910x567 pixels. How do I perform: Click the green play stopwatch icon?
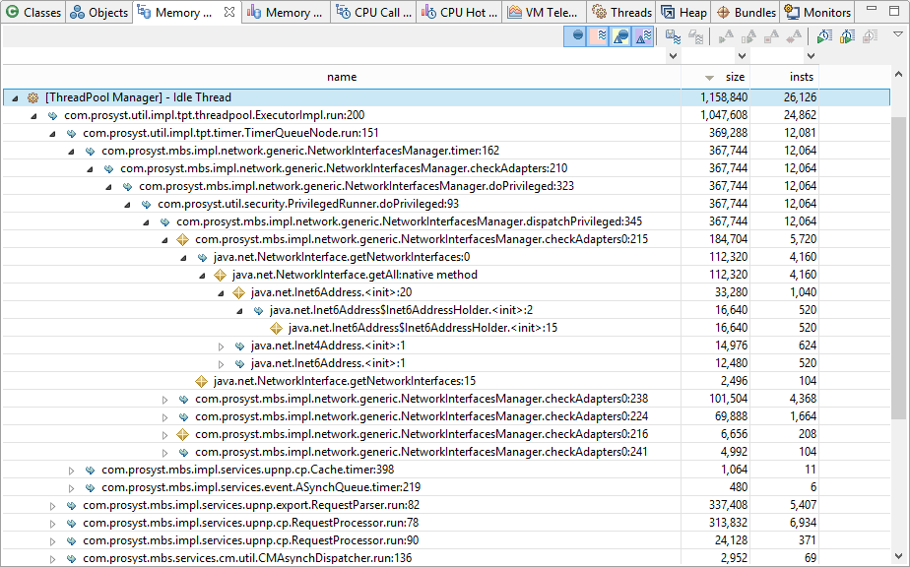(x=824, y=36)
